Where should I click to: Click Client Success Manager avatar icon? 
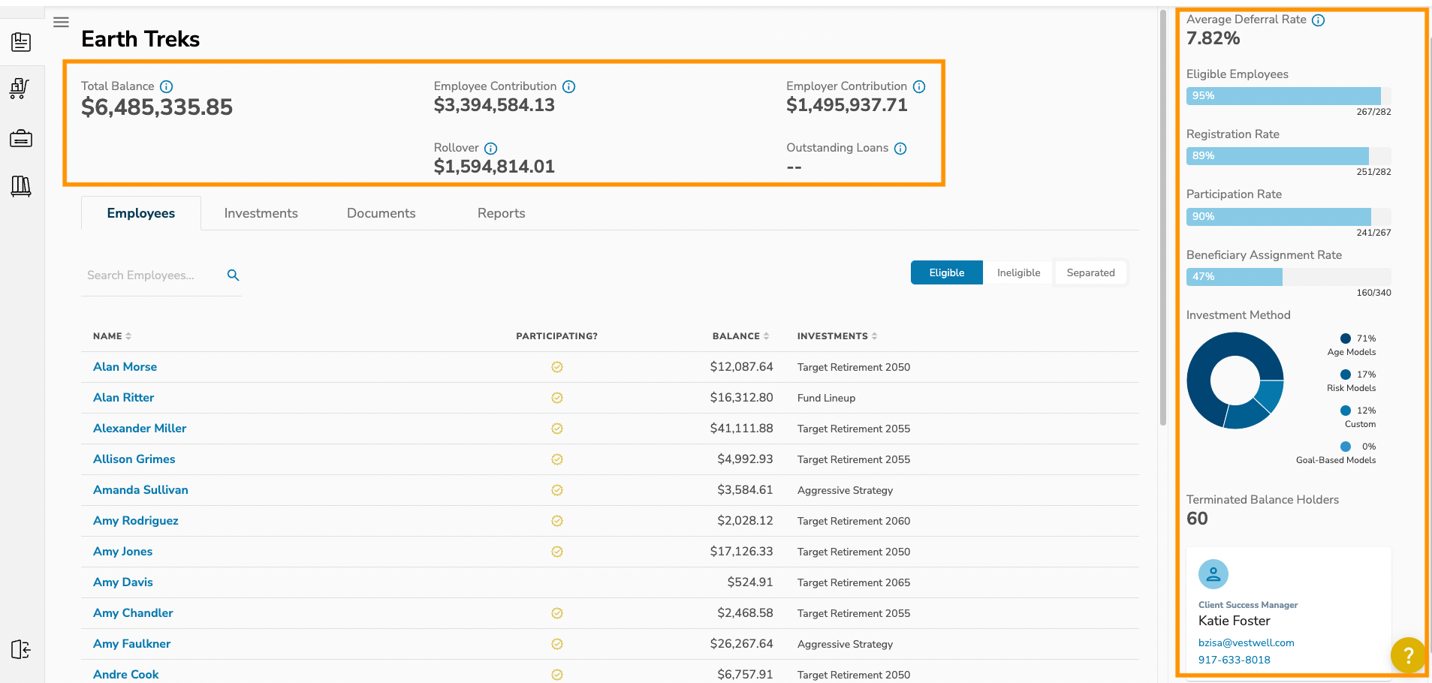click(1213, 574)
